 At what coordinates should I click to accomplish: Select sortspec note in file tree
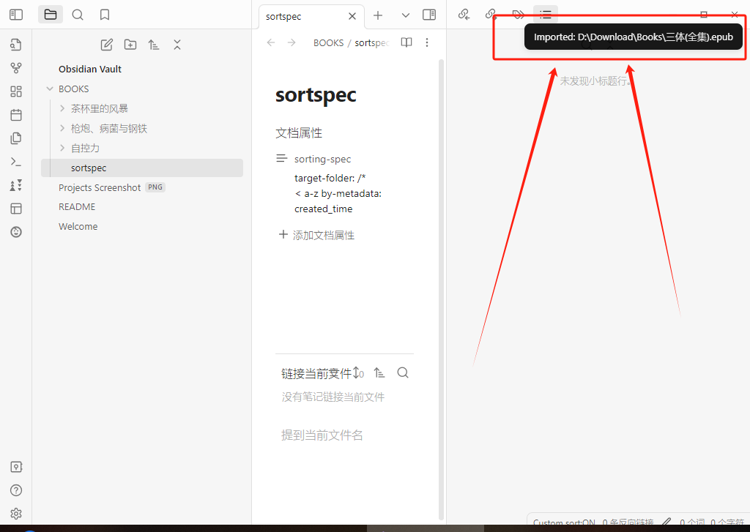[x=142, y=168]
